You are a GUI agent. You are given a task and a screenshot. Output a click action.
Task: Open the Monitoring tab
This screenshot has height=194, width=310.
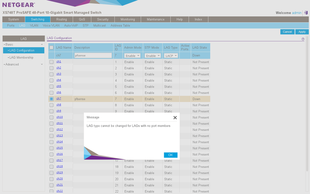pos(128,19)
